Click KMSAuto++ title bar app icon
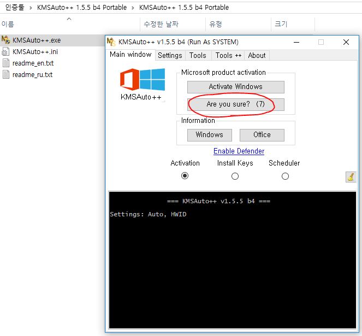The height and width of the screenshot is (336, 362). (111, 42)
